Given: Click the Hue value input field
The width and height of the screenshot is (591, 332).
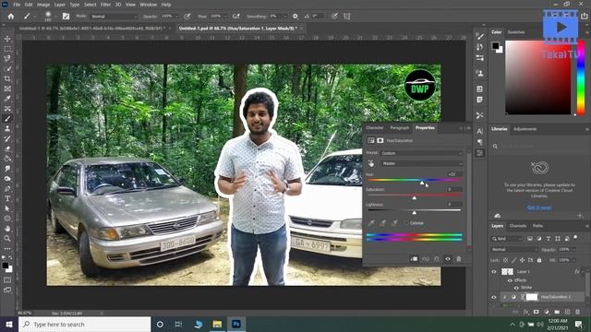Looking at the screenshot, I should [453, 174].
